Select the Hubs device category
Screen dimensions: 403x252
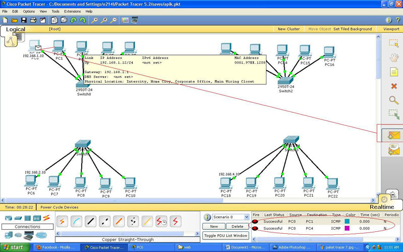click(28, 218)
